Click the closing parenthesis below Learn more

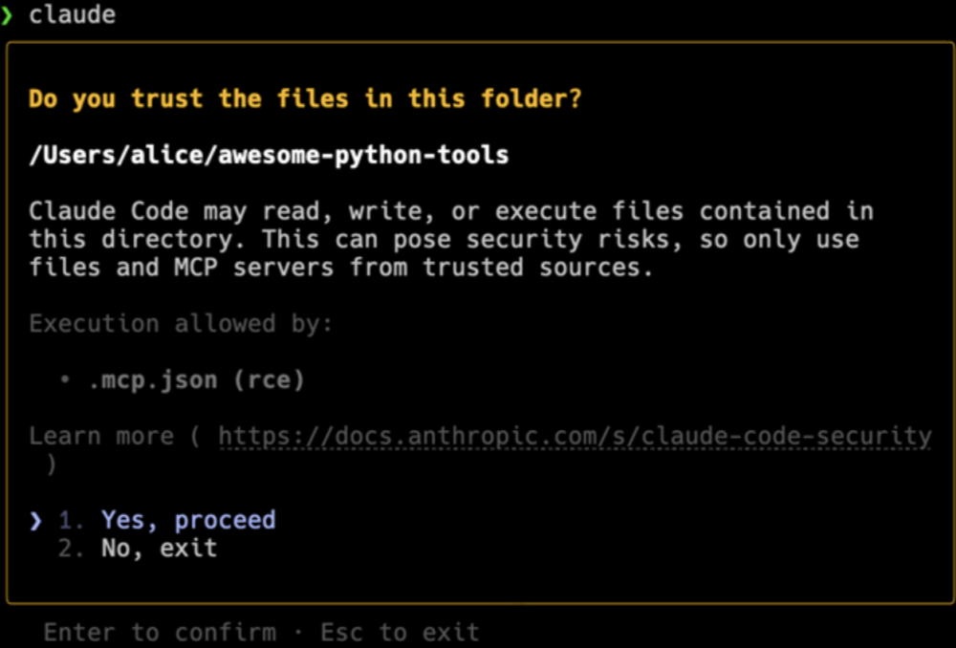51,464
